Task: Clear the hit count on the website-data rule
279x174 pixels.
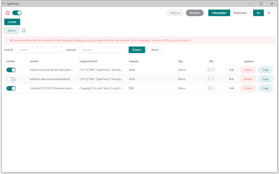Action: pyautogui.click(x=214, y=79)
